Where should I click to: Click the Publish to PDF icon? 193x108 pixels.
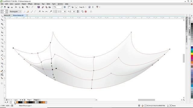coord(49,7)
